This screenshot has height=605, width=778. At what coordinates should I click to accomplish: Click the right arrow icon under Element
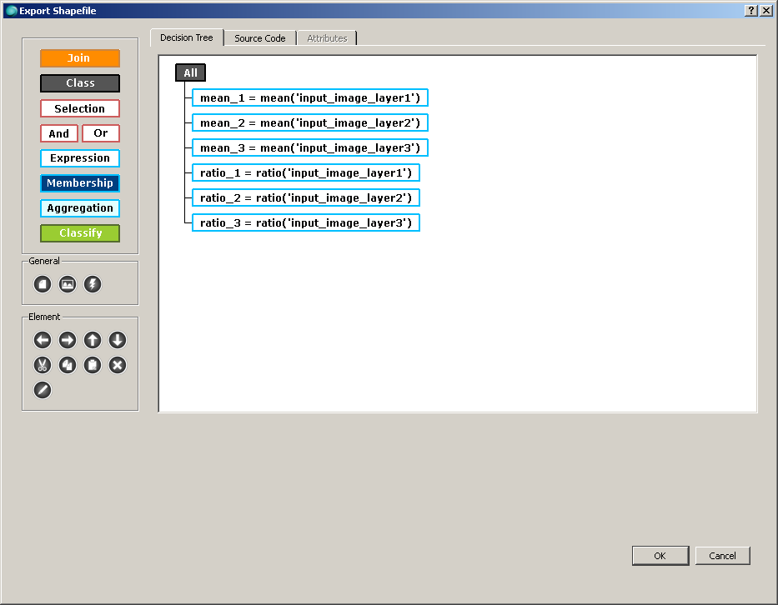click(67, 340)
